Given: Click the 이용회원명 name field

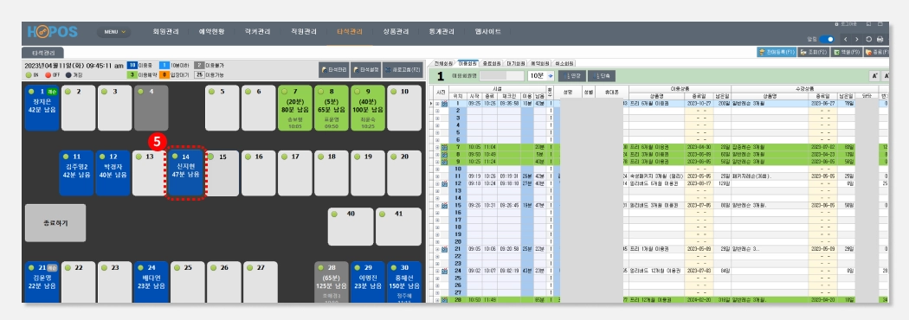Looking at the screenshot, I should 501,76.
